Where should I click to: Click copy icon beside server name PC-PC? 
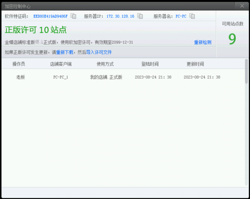click(192, 16)
